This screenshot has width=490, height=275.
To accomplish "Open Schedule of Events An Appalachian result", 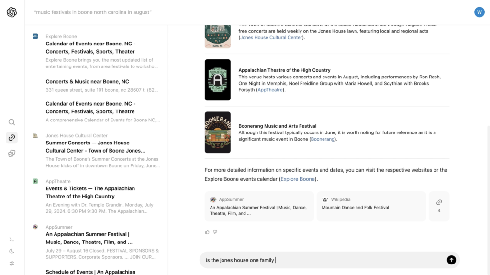I will [x=90, y=272].
